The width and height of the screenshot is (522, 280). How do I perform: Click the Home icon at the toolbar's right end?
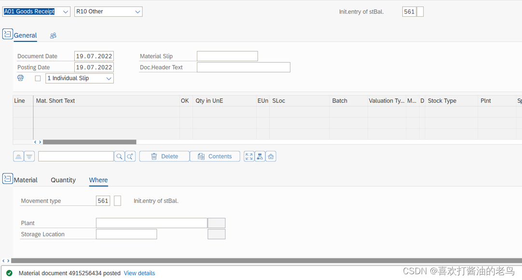click(271, 156)
